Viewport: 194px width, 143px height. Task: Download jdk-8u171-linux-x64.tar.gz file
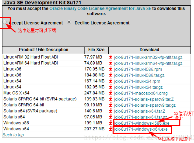pos(138,87)
